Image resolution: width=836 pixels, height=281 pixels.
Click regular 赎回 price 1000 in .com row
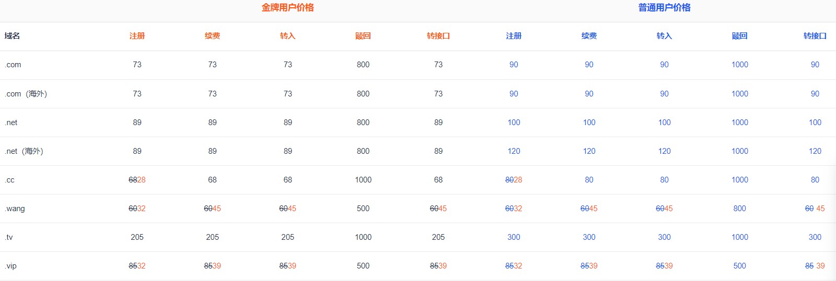coord(739,65)
